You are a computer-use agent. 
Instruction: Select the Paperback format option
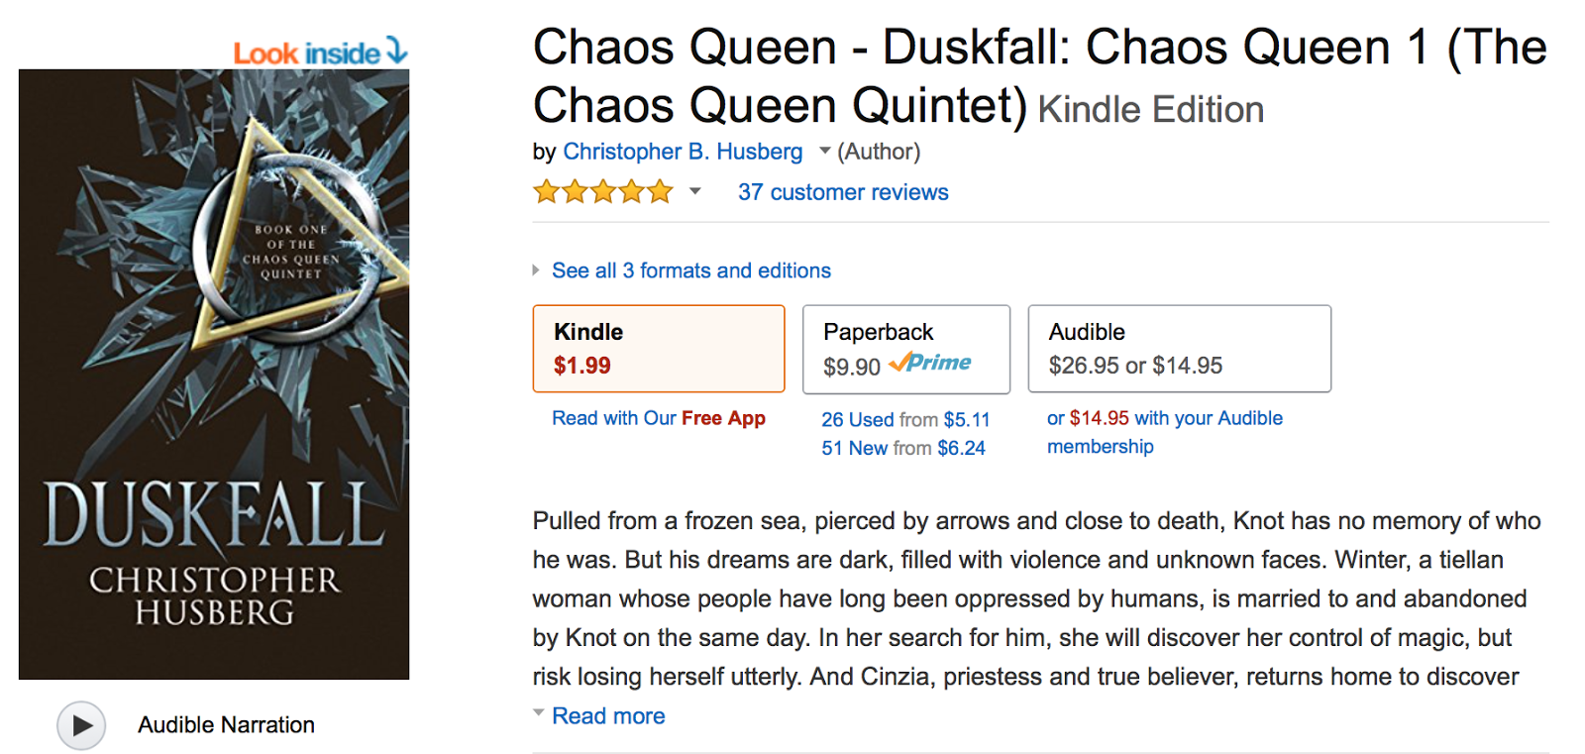click(x=905, y=349)
